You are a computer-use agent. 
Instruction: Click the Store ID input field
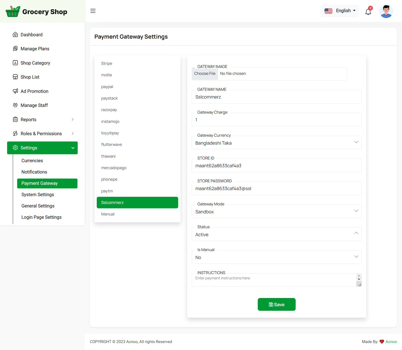(276, 166)
